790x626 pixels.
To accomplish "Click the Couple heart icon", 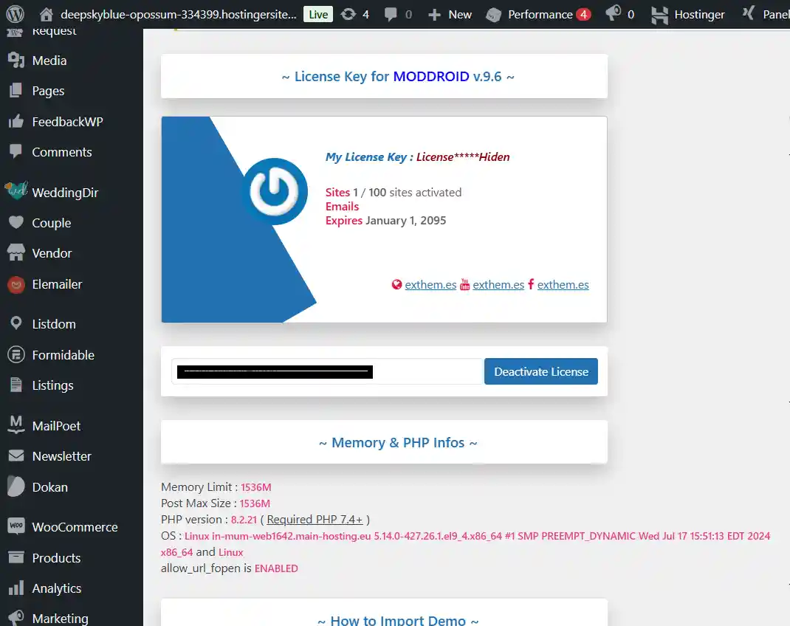I will click(x=16, y=222).
